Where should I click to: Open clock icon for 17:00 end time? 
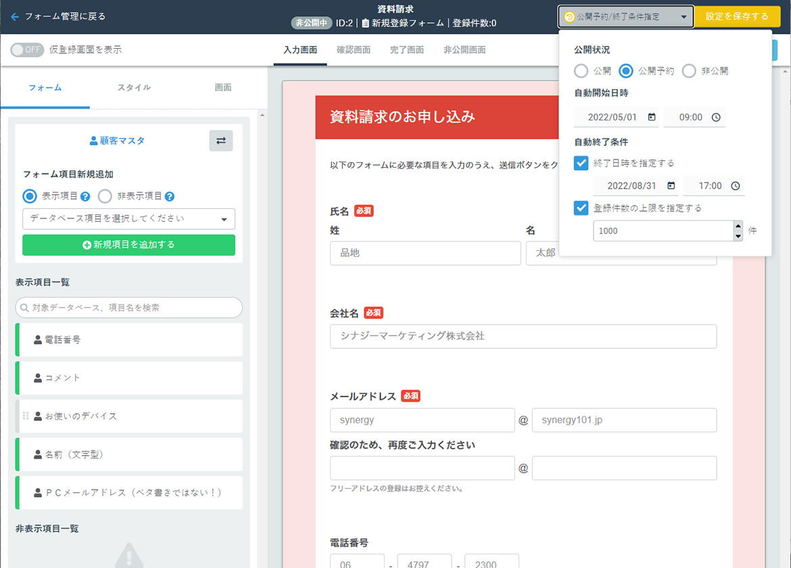736,186
